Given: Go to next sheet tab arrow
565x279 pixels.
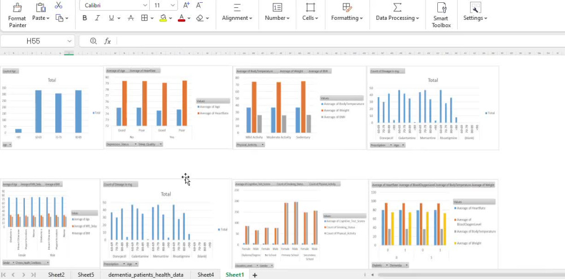Looking at the screenshot, I should tap(23, 274).
